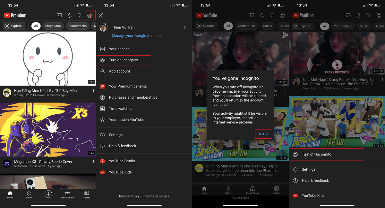Switch to Shorts in the bottom navigation

point(29,194)
